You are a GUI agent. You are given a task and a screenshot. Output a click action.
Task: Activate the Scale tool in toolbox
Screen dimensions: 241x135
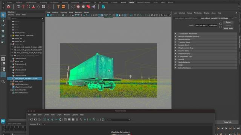coord(3,42)
